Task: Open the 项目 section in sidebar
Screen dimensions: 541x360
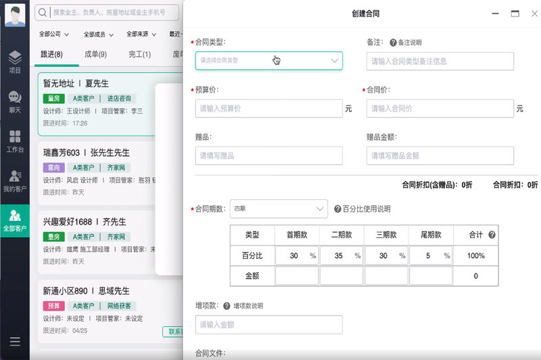Action: pos(15,62)
